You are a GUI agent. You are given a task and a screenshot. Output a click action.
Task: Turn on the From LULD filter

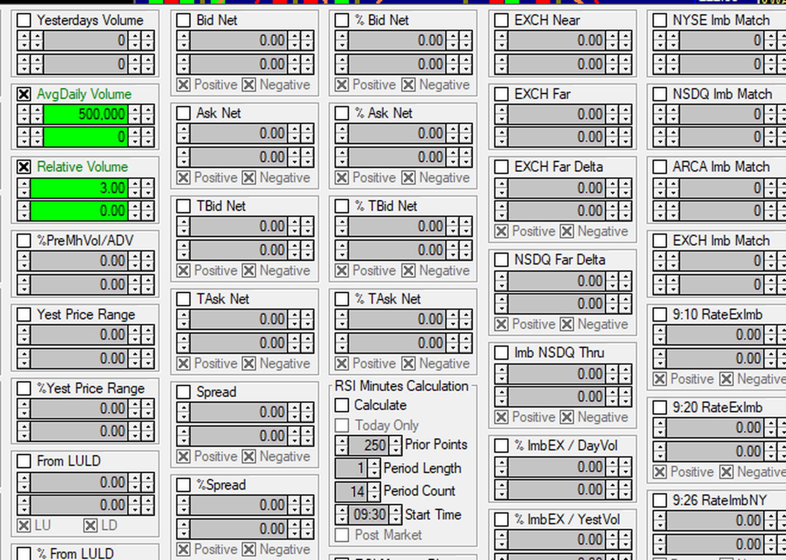(x=24, y=461)
